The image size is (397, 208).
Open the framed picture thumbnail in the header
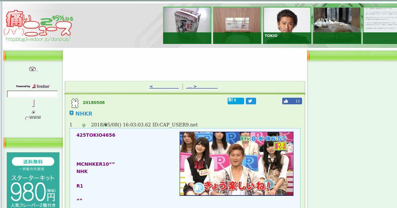[237, 25]
